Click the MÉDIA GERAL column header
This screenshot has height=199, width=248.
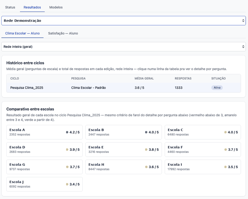pyautogui.click(x=144, y=78)
